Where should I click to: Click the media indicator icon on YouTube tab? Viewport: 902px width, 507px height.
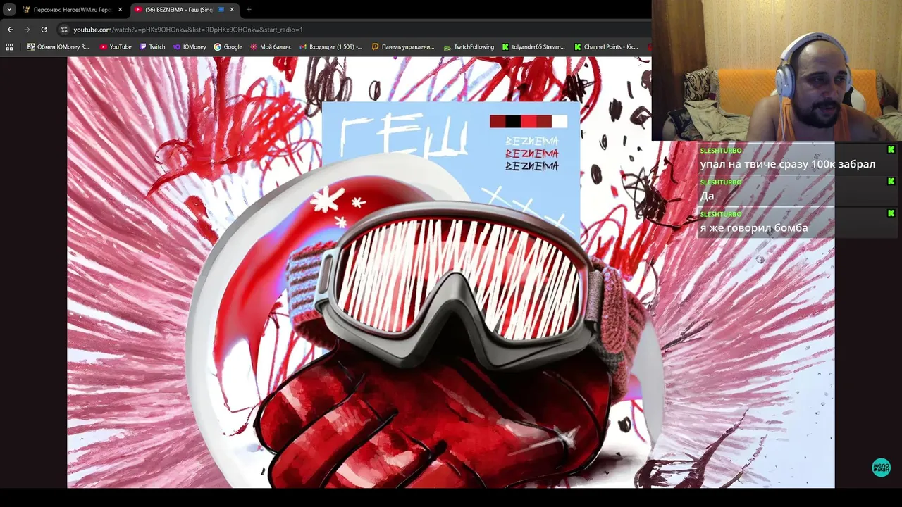point(221,10)
